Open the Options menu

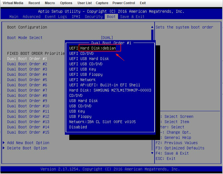(66, 3)
